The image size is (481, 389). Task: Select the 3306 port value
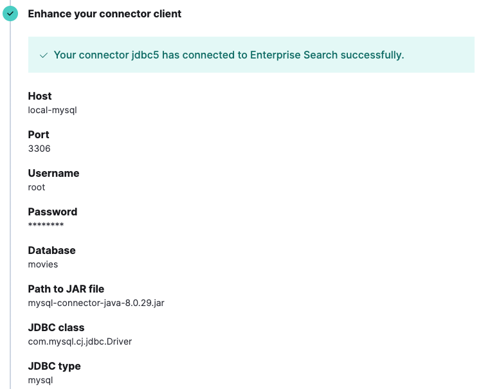pyautogui.click(x=39, y=149)
